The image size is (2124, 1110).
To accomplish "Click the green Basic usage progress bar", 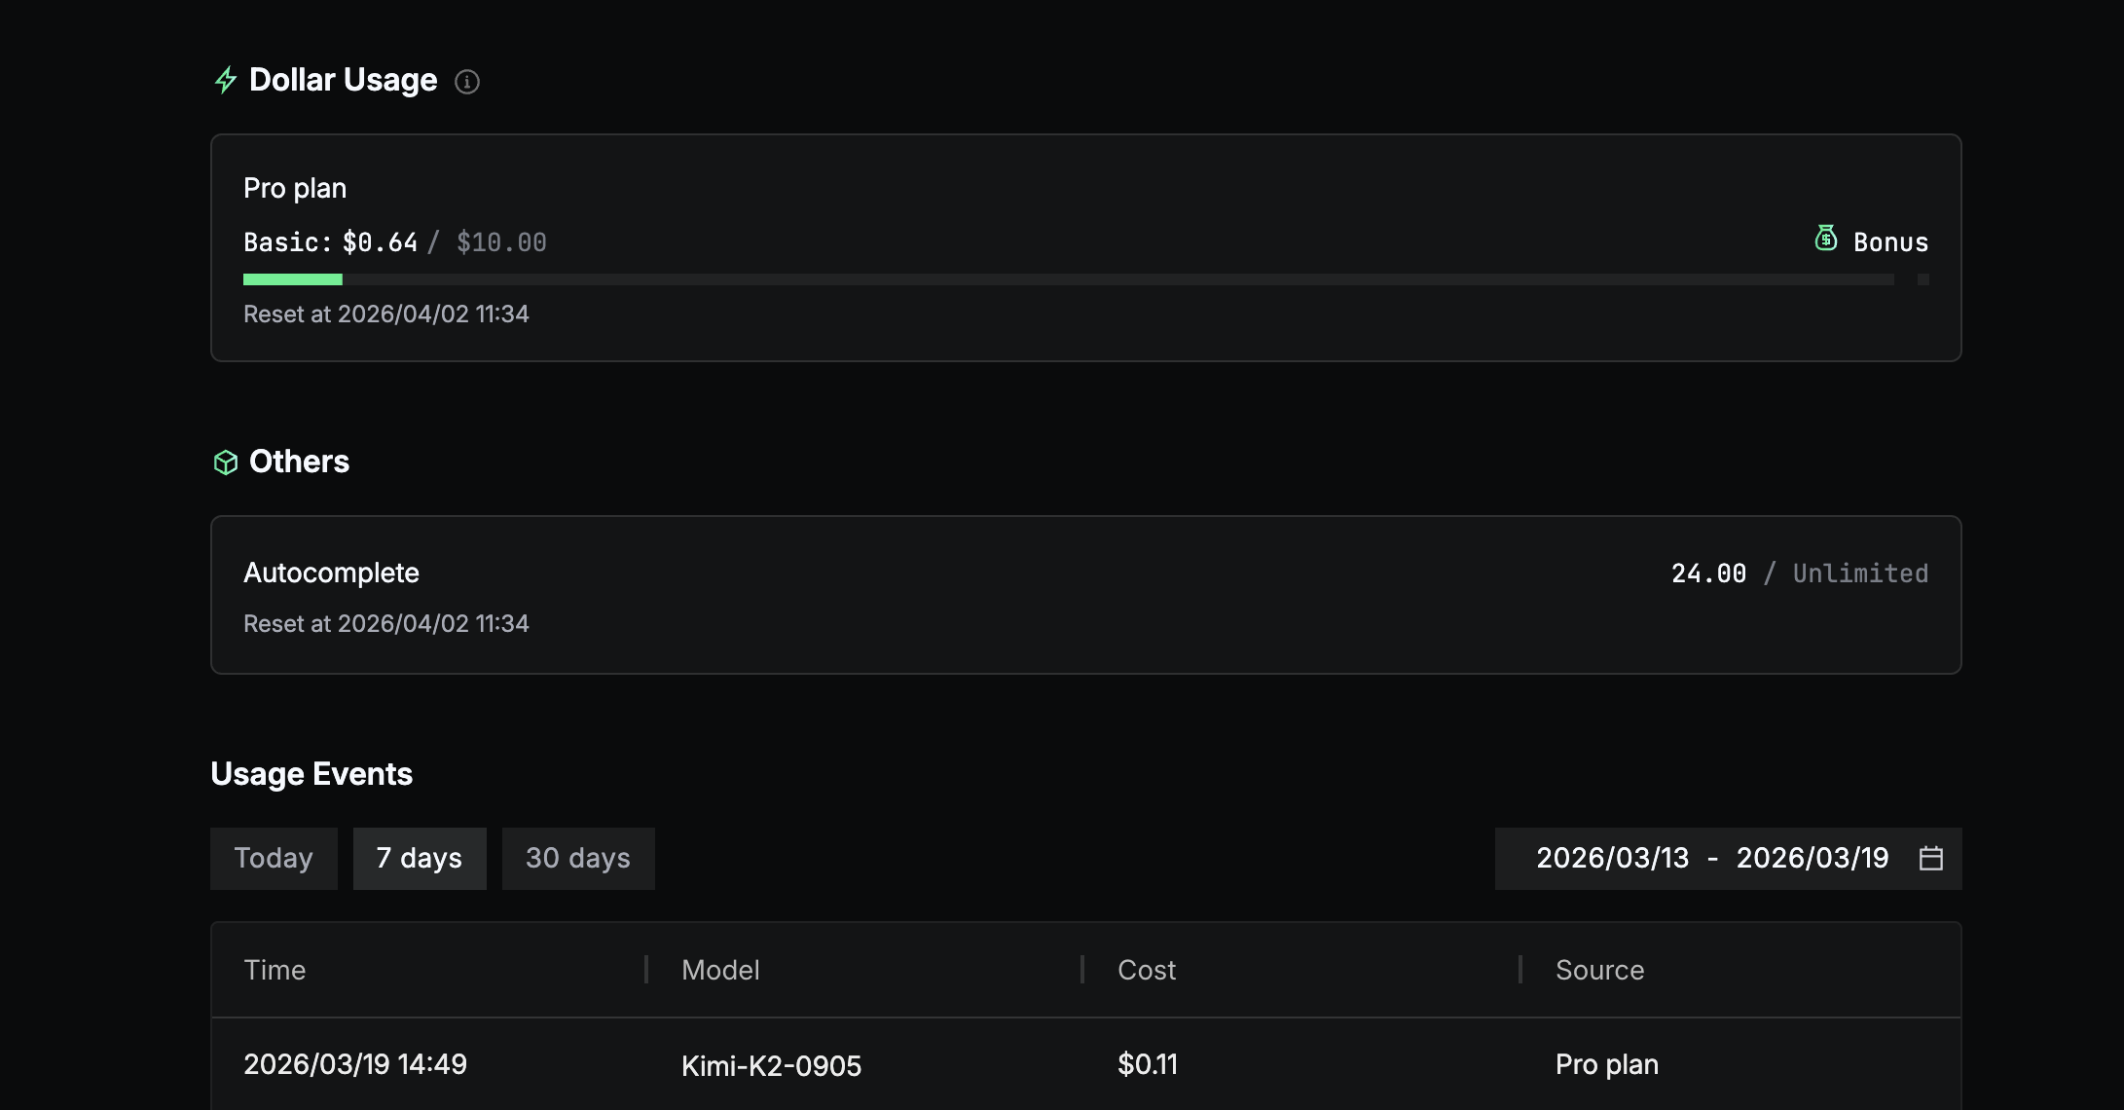I will [x=293, y=279].
